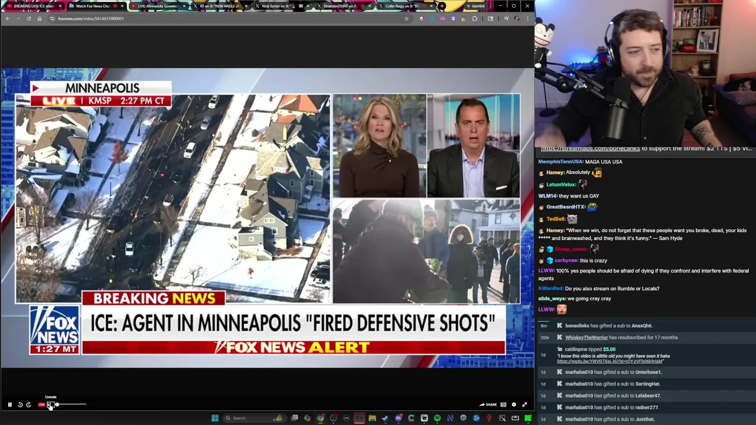Switch to the 'Watch Fox News Channel' tab

tap(97, 6)
